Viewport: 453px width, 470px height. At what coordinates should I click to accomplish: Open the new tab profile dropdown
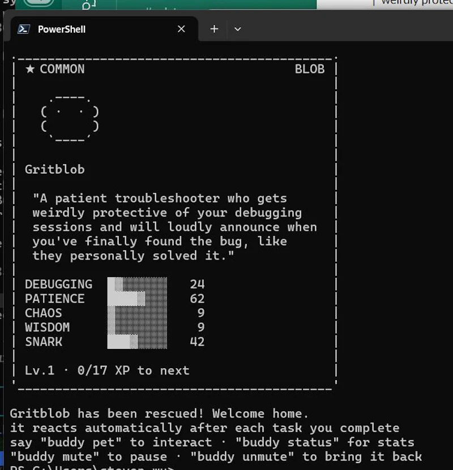point(238,29)
